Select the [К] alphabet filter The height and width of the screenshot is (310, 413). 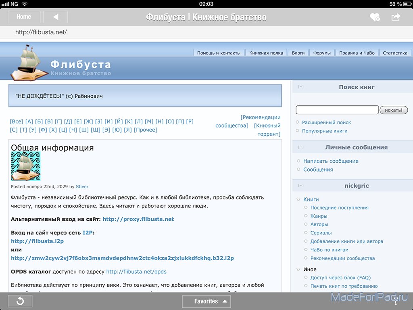tap(129, 121)
